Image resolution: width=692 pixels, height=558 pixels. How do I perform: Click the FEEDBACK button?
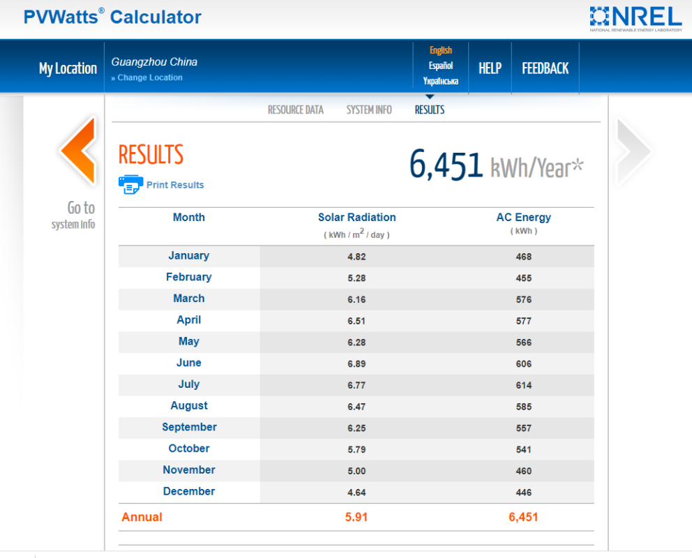click(x=545, y=67)
